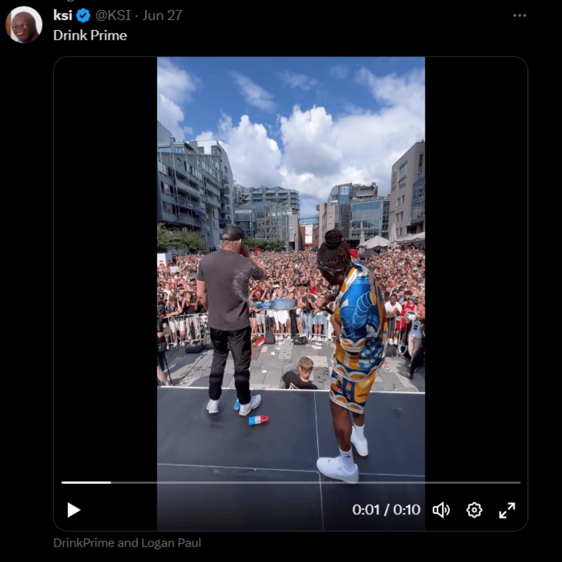Click the DrinkPrime and Logan Paul tag
The image size is (562, 562).
[127, 543]
